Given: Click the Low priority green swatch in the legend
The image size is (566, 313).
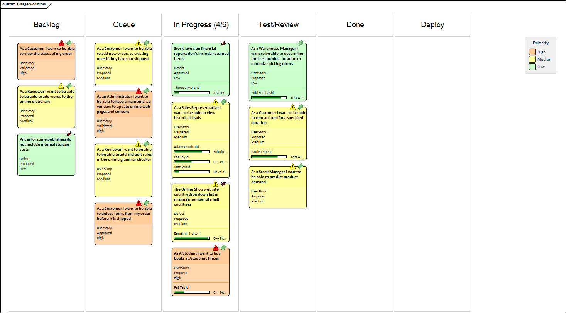Looking at the screenshot, I should [x=532, y=67].
